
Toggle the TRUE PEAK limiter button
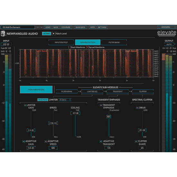(x=43, y=100)
